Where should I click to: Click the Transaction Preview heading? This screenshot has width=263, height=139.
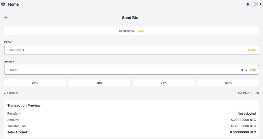click(x=24, y=105)
